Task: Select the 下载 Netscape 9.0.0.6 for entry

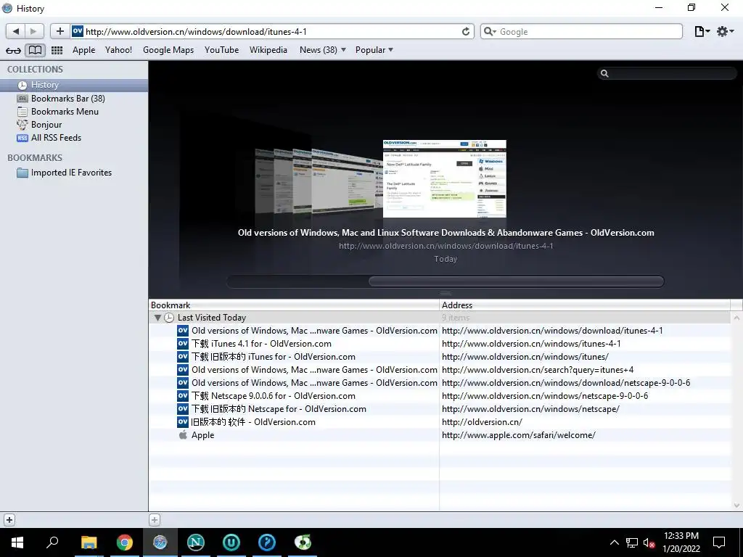Action: tap(440, 396)
